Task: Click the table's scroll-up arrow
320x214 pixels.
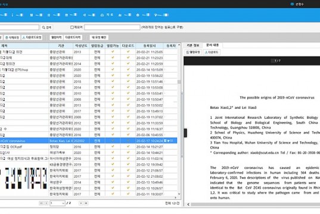Action: point(179,45)
